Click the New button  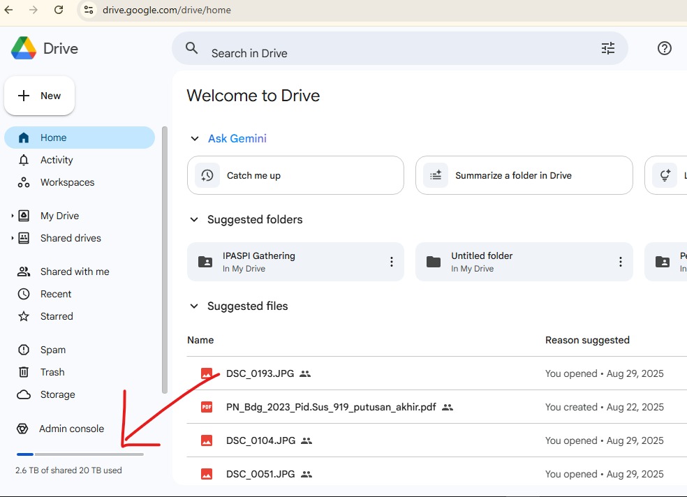[40, 96]
